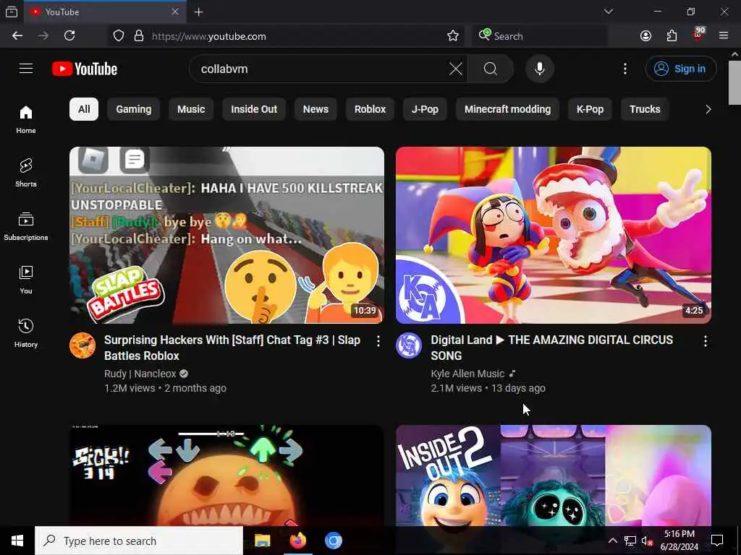
Task: Go back with the browser back arrow
Action: tap(17, 36)
